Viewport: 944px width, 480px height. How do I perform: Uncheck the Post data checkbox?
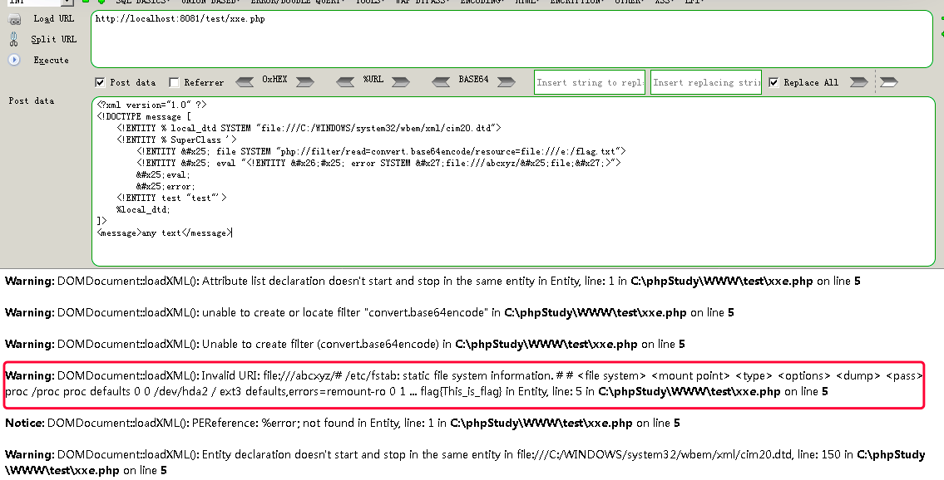[100, 82]
